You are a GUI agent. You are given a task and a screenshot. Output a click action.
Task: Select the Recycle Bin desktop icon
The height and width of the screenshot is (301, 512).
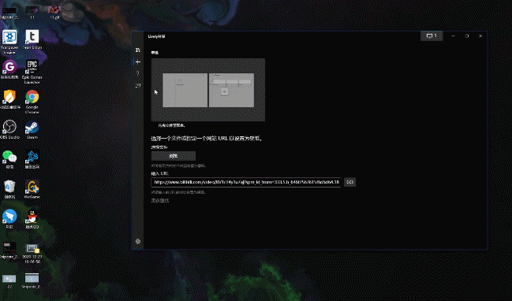[9, 189]
